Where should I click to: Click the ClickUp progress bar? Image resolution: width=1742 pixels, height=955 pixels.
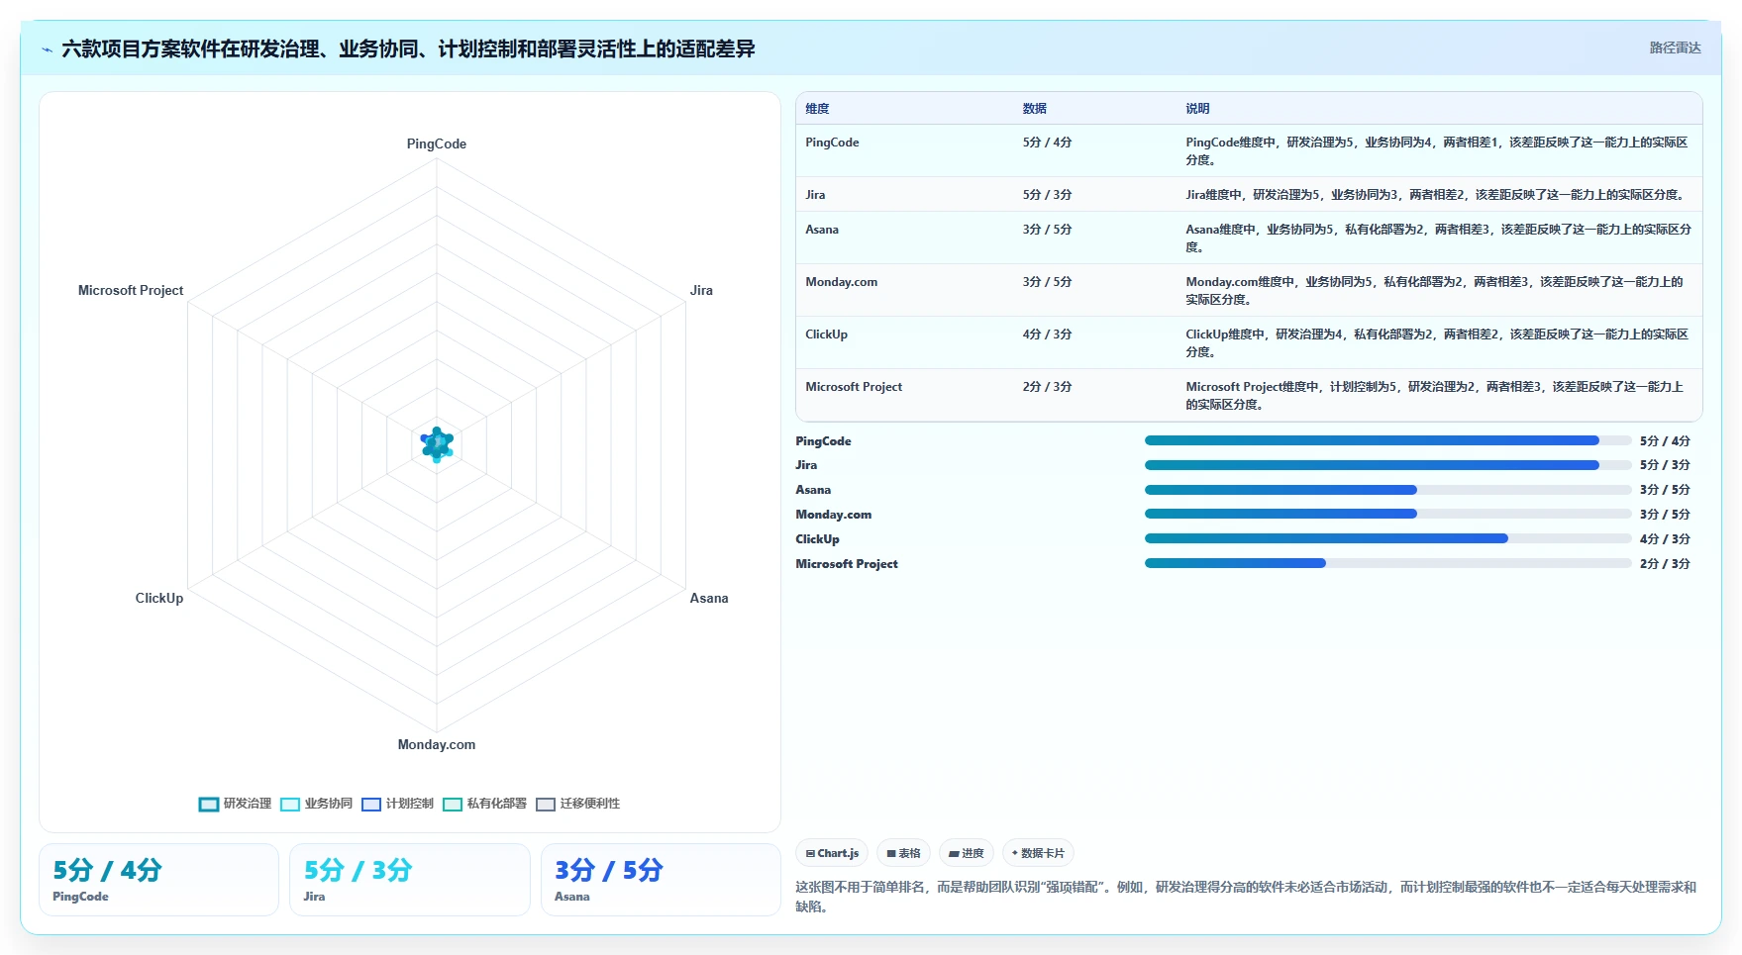(x=1387, y=538)
